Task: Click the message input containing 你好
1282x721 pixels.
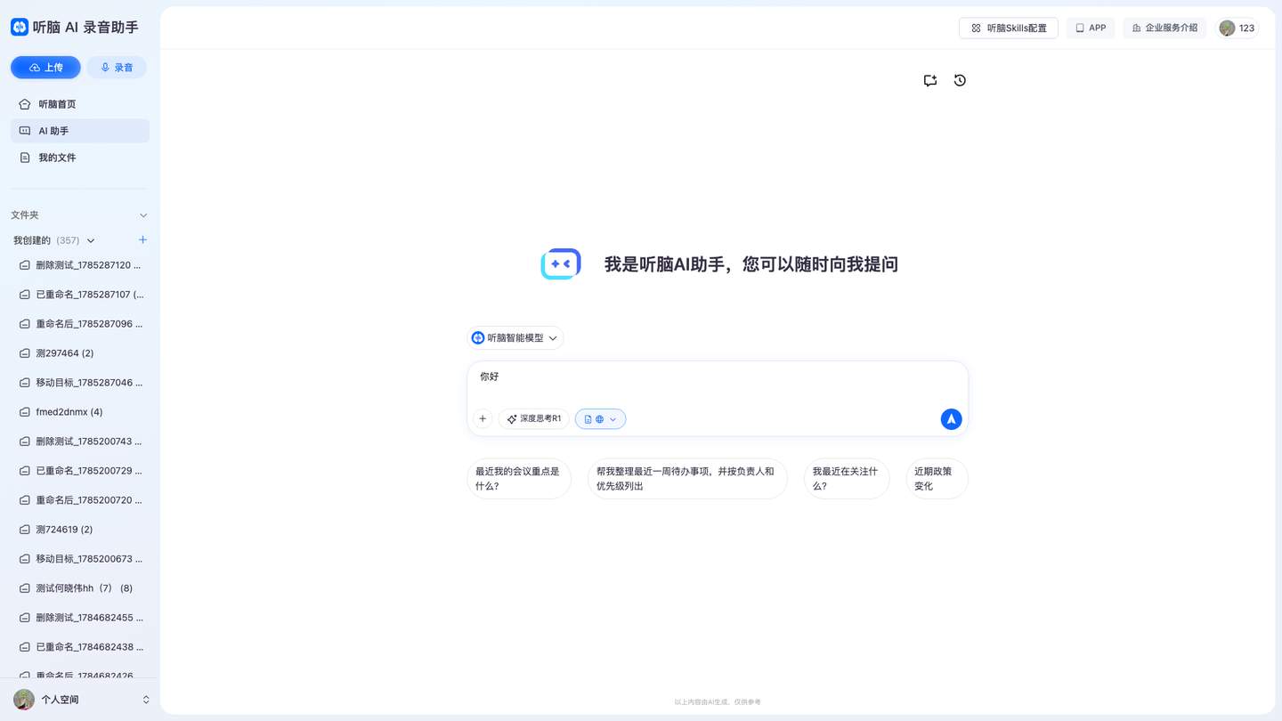Action: point(718,383)
